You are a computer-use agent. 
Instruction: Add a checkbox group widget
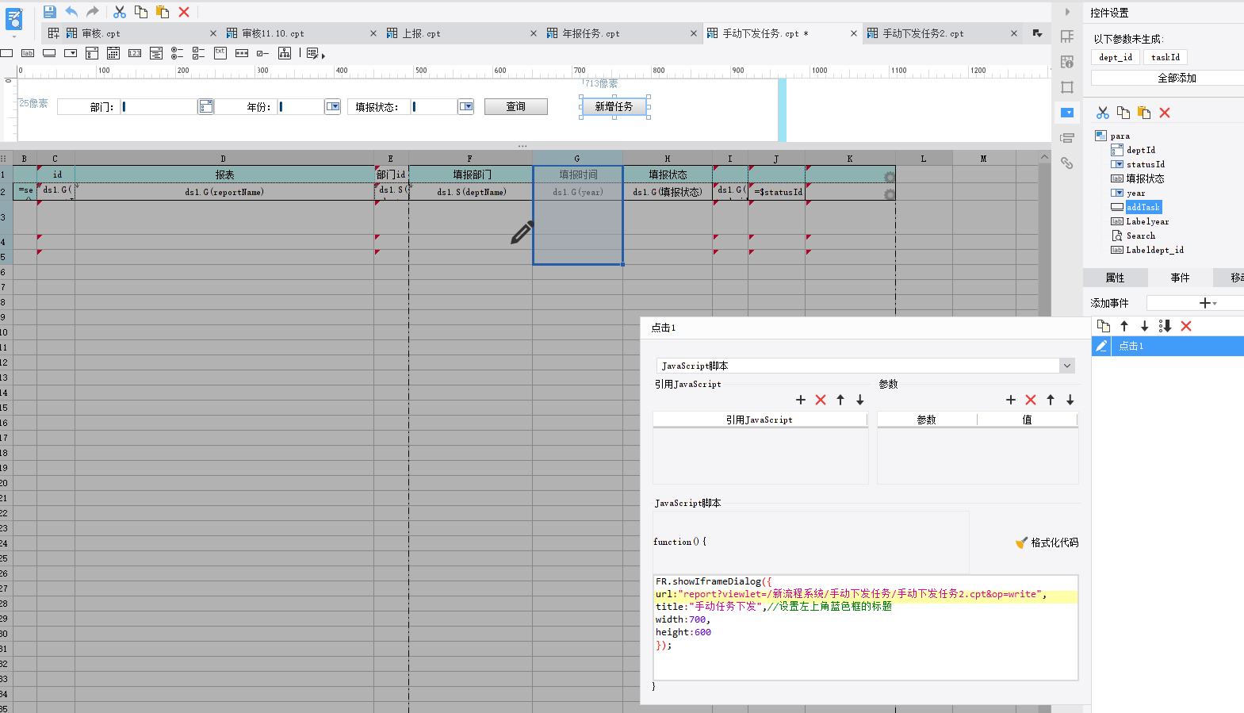click(199, 53)
